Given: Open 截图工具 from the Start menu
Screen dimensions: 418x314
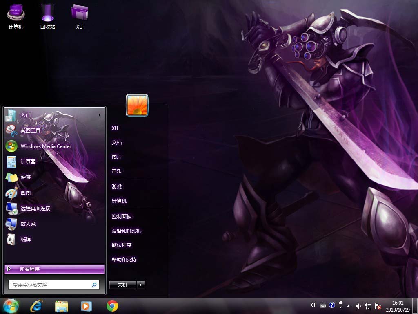Looking at the screenshot, I should 31,131.
